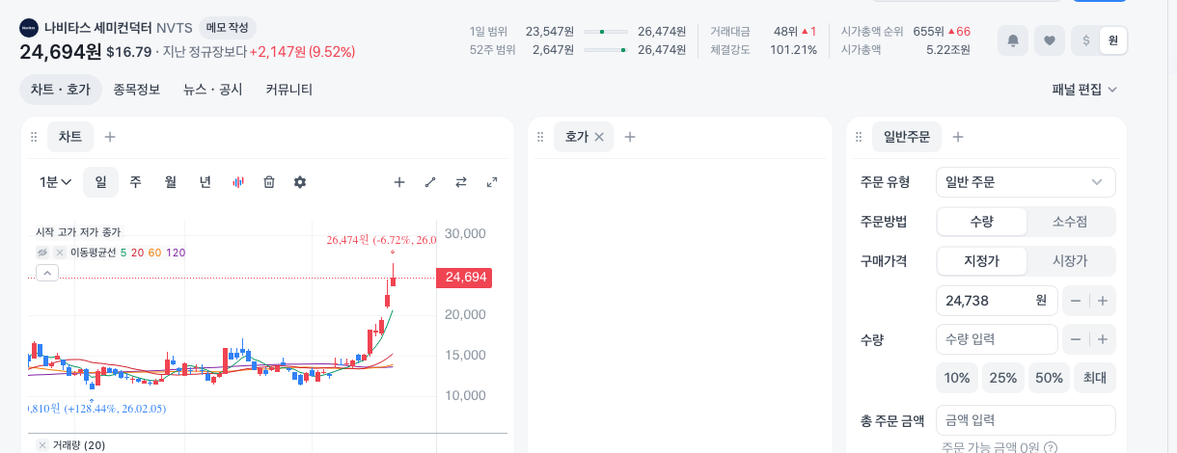Click drag handle of the 차트 panel
Image resolution: width=1177 pixels, height=453 pixels.
click(34, 137)
